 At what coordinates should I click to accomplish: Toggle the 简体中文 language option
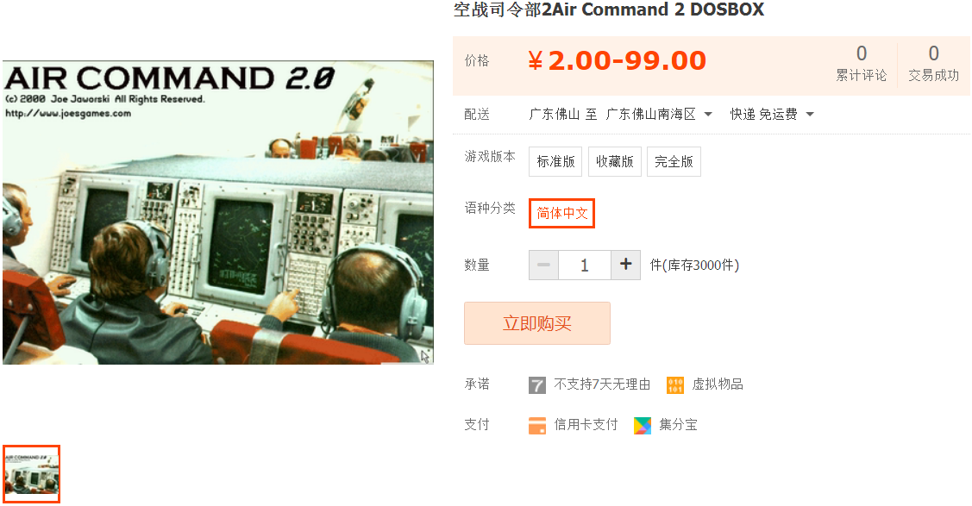[x=561, y=213]
